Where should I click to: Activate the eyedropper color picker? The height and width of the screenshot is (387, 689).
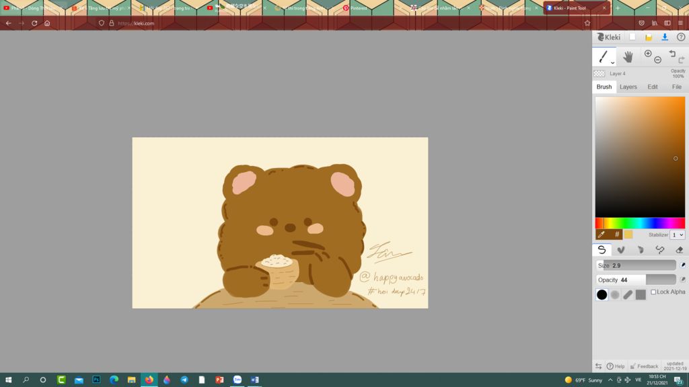pos(601,234)
